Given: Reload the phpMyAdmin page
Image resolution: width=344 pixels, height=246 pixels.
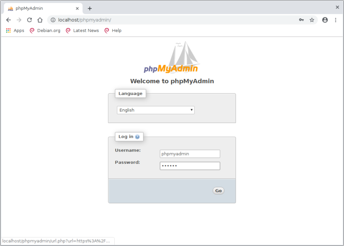Looking at the screenshot, I should pyautogui.click(x=29, y=20).
